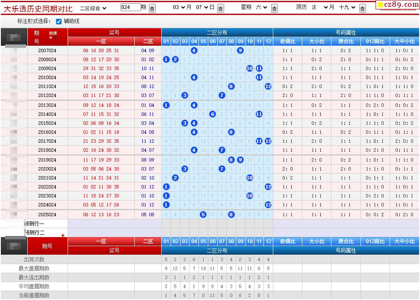The height and width of the screenshot is (300, 420).
Task: Click blue ball 2 in row 2021024
Action: pyautogui.click(x=175, y=178)
